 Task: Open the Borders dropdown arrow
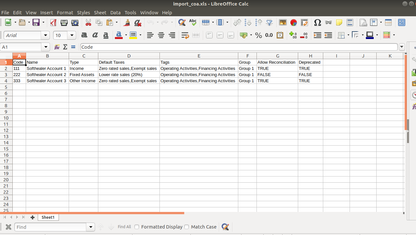348,35
